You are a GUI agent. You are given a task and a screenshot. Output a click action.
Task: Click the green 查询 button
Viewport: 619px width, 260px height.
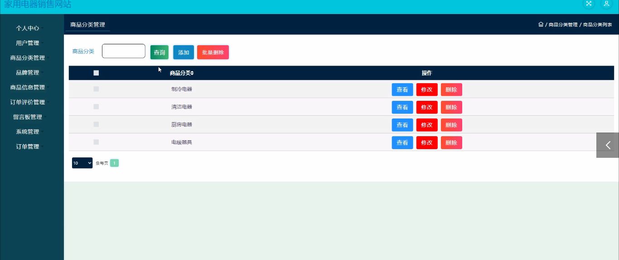coord(160,52)
